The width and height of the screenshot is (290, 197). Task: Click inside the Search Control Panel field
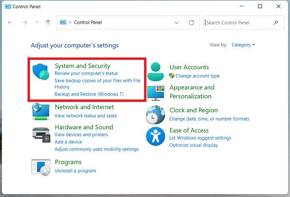237,22
